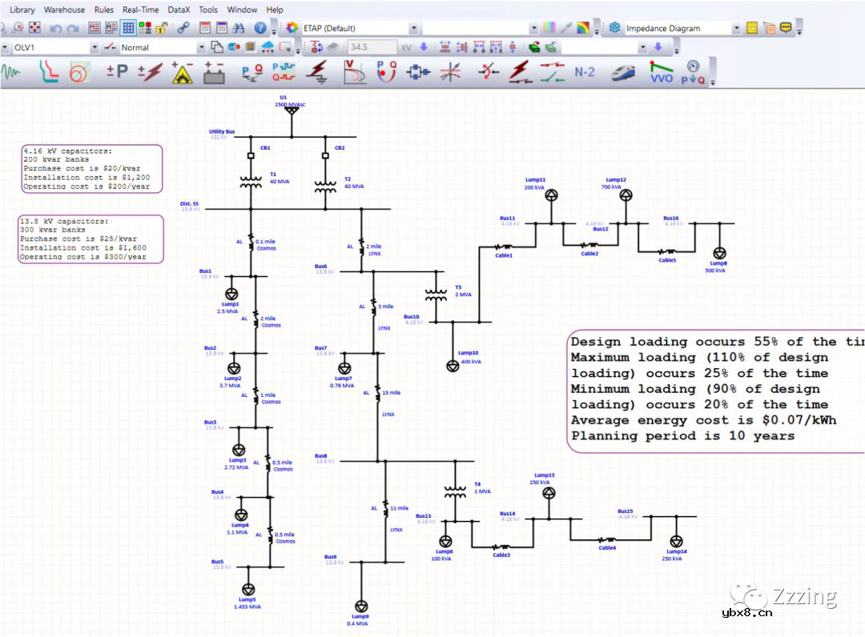Open the Warehouse menu
The height and width of the screenshot is (637, 865).
click(64, 10)
